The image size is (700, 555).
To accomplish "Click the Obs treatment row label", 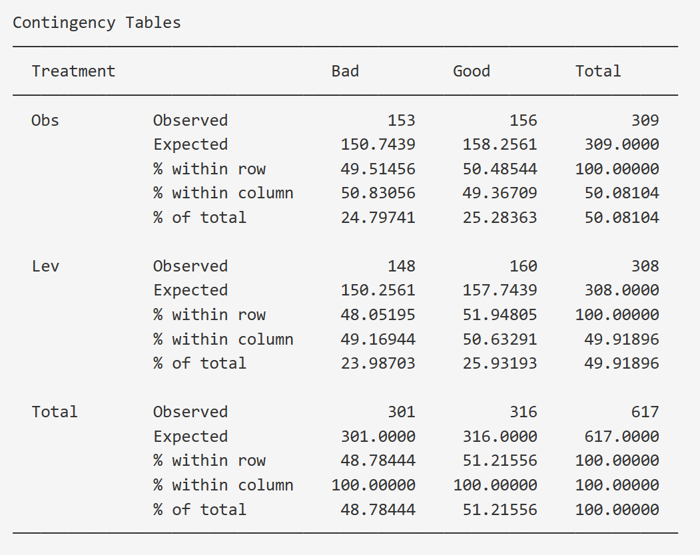I will coord(45,120).
